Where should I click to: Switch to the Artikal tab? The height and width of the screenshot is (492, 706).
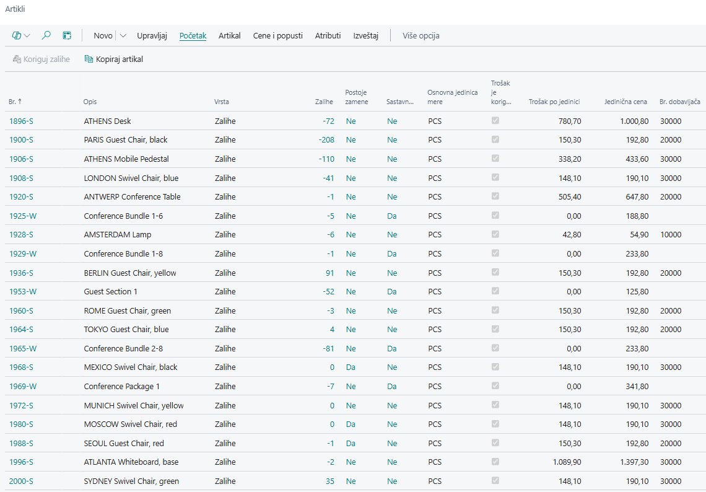pos(229,36)
